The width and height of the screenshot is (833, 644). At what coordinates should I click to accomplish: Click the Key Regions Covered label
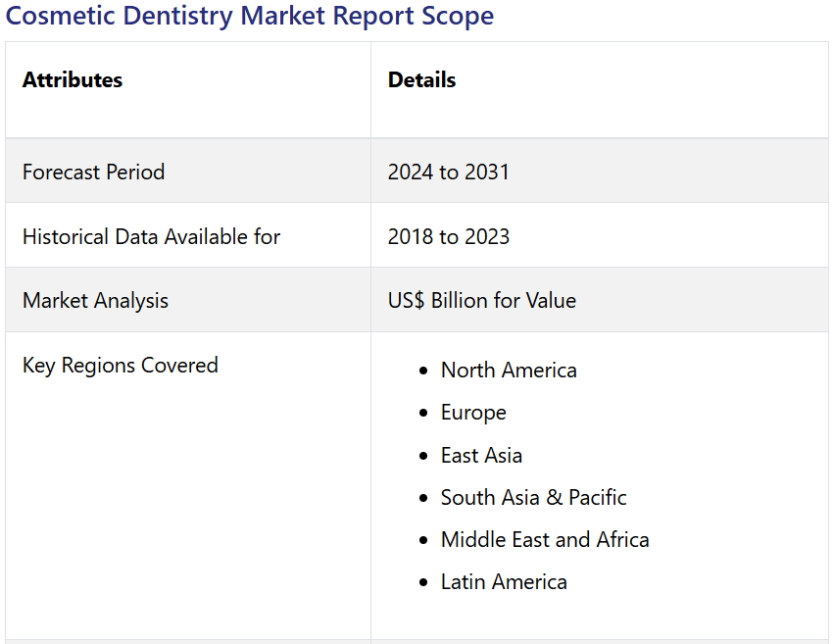(120, 366)
